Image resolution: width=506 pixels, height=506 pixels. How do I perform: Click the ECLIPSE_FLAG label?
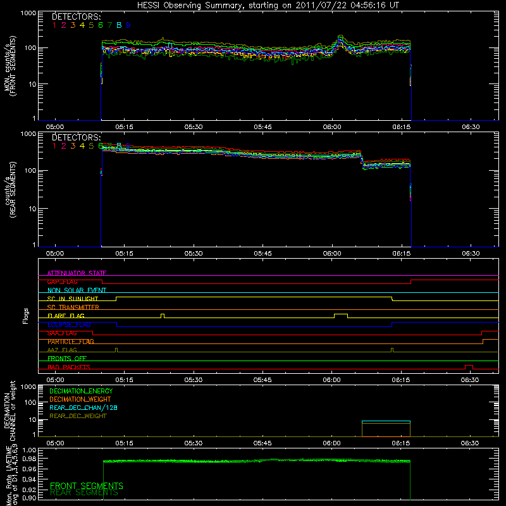point(69,324)
